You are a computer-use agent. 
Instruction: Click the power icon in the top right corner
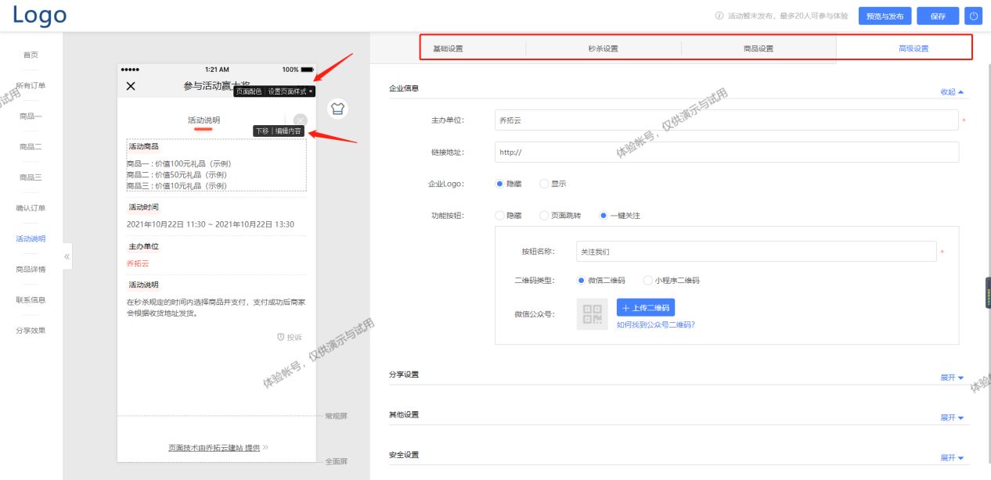coord(973,16)
